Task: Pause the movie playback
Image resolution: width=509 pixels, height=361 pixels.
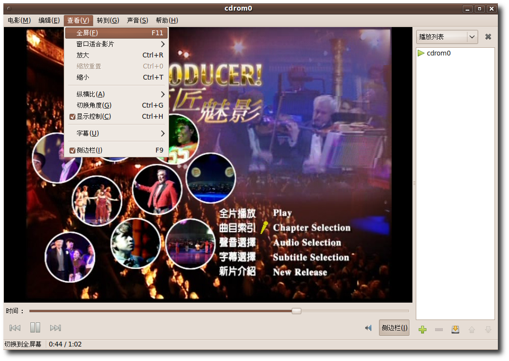Action: (x=35, y=328)
